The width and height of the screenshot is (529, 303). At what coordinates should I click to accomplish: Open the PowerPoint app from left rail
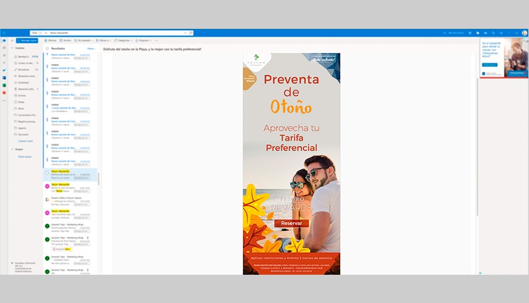(4, 92)
